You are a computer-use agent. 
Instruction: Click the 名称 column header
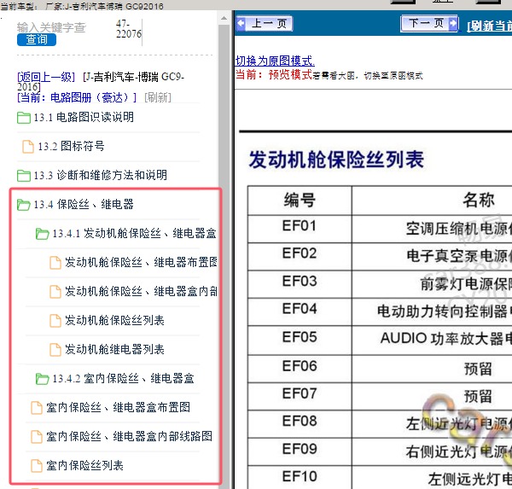coord(432,201)
